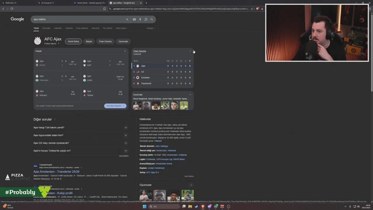This screenshot has height=210, width=373.
Task: Click the Tüm Maç Programı button
Action: click(115, 106)
